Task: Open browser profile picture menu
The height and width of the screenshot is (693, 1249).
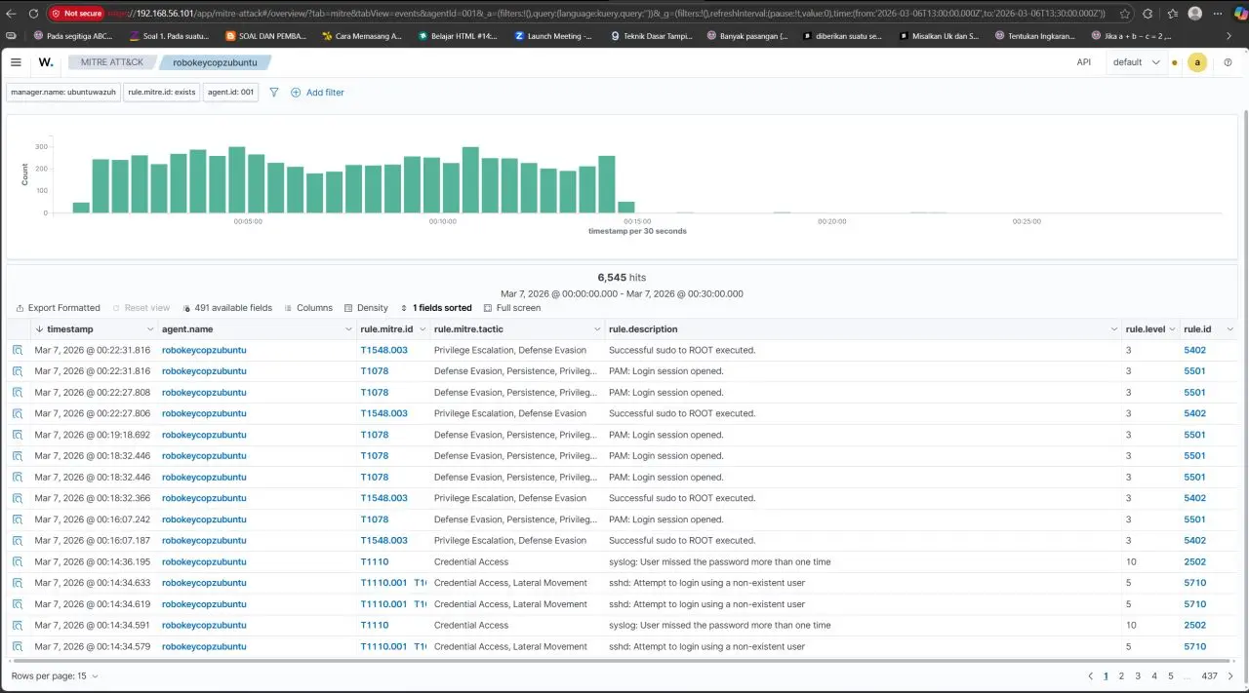Action: pos(1195,14)
